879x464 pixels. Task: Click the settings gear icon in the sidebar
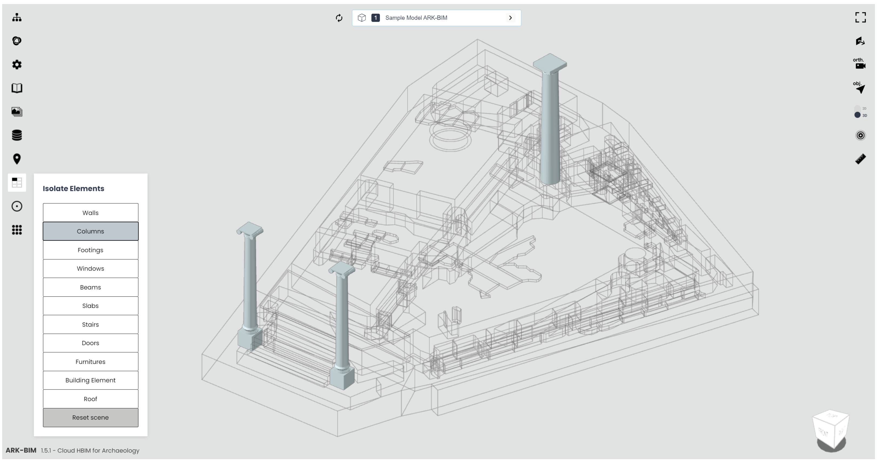tap(17, 64)
